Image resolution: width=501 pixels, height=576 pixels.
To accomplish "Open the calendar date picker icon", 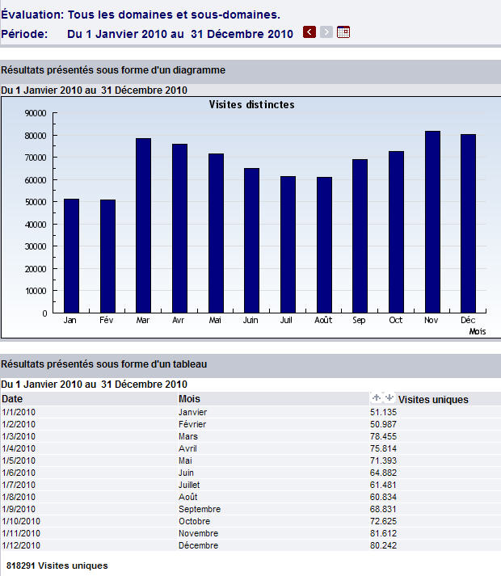I will point(343,32).
